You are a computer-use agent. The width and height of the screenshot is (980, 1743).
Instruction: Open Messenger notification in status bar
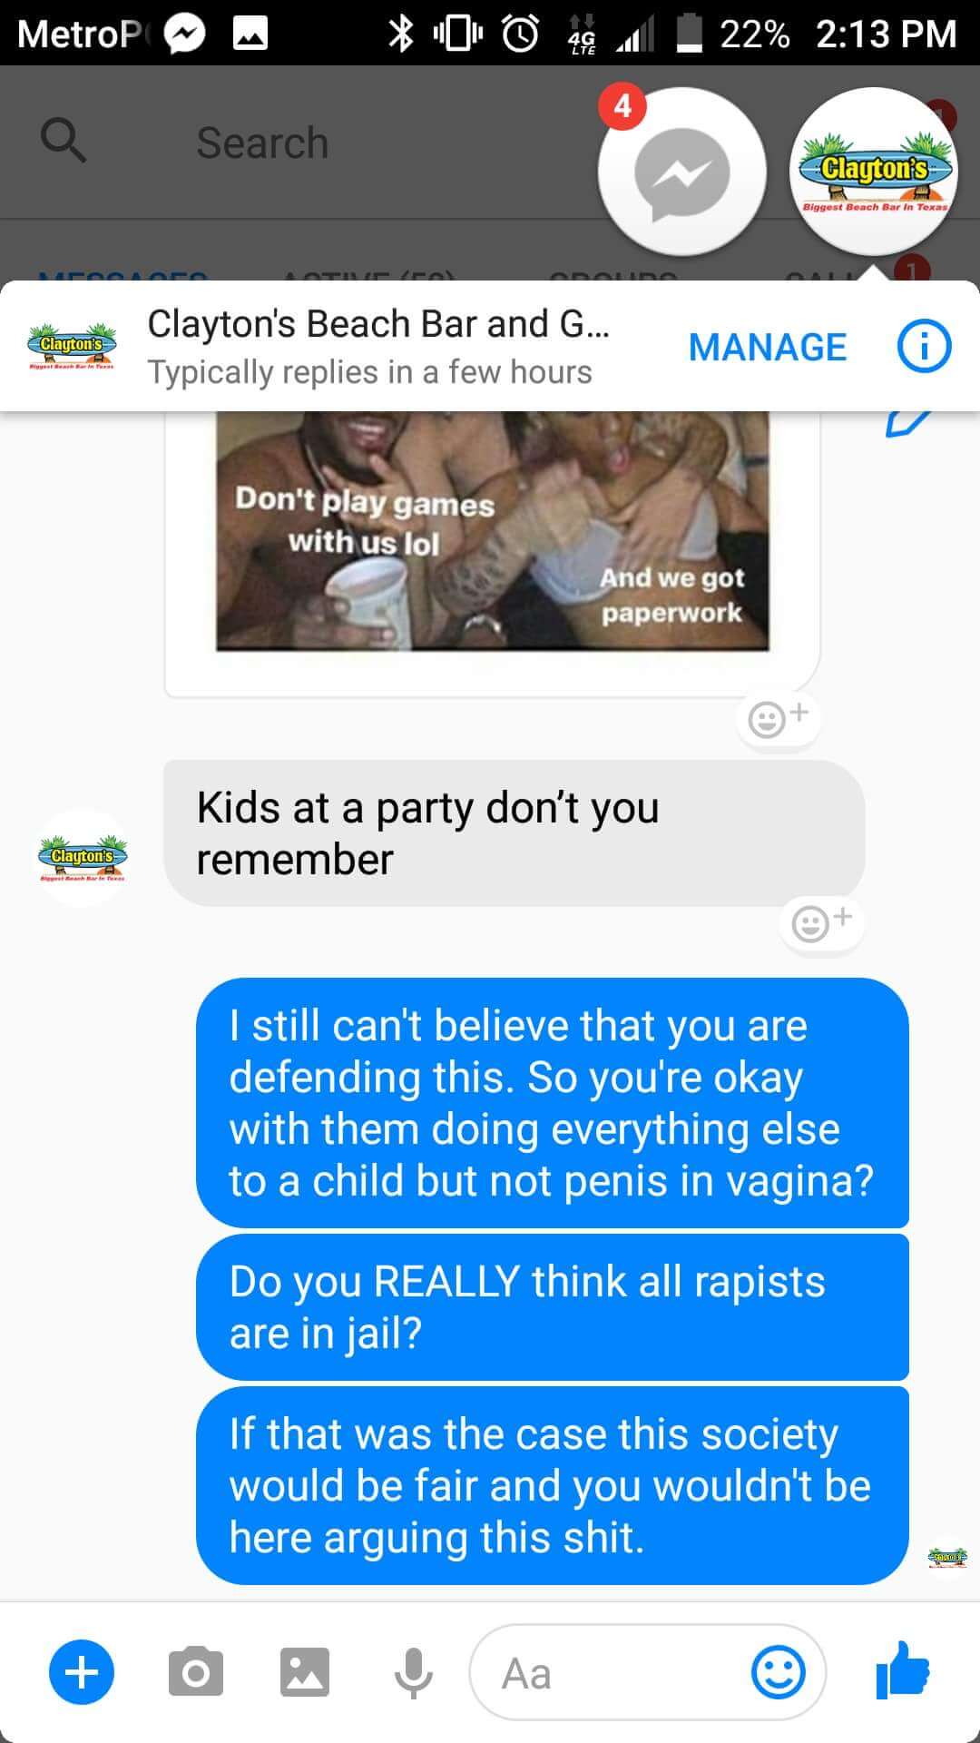185,34
